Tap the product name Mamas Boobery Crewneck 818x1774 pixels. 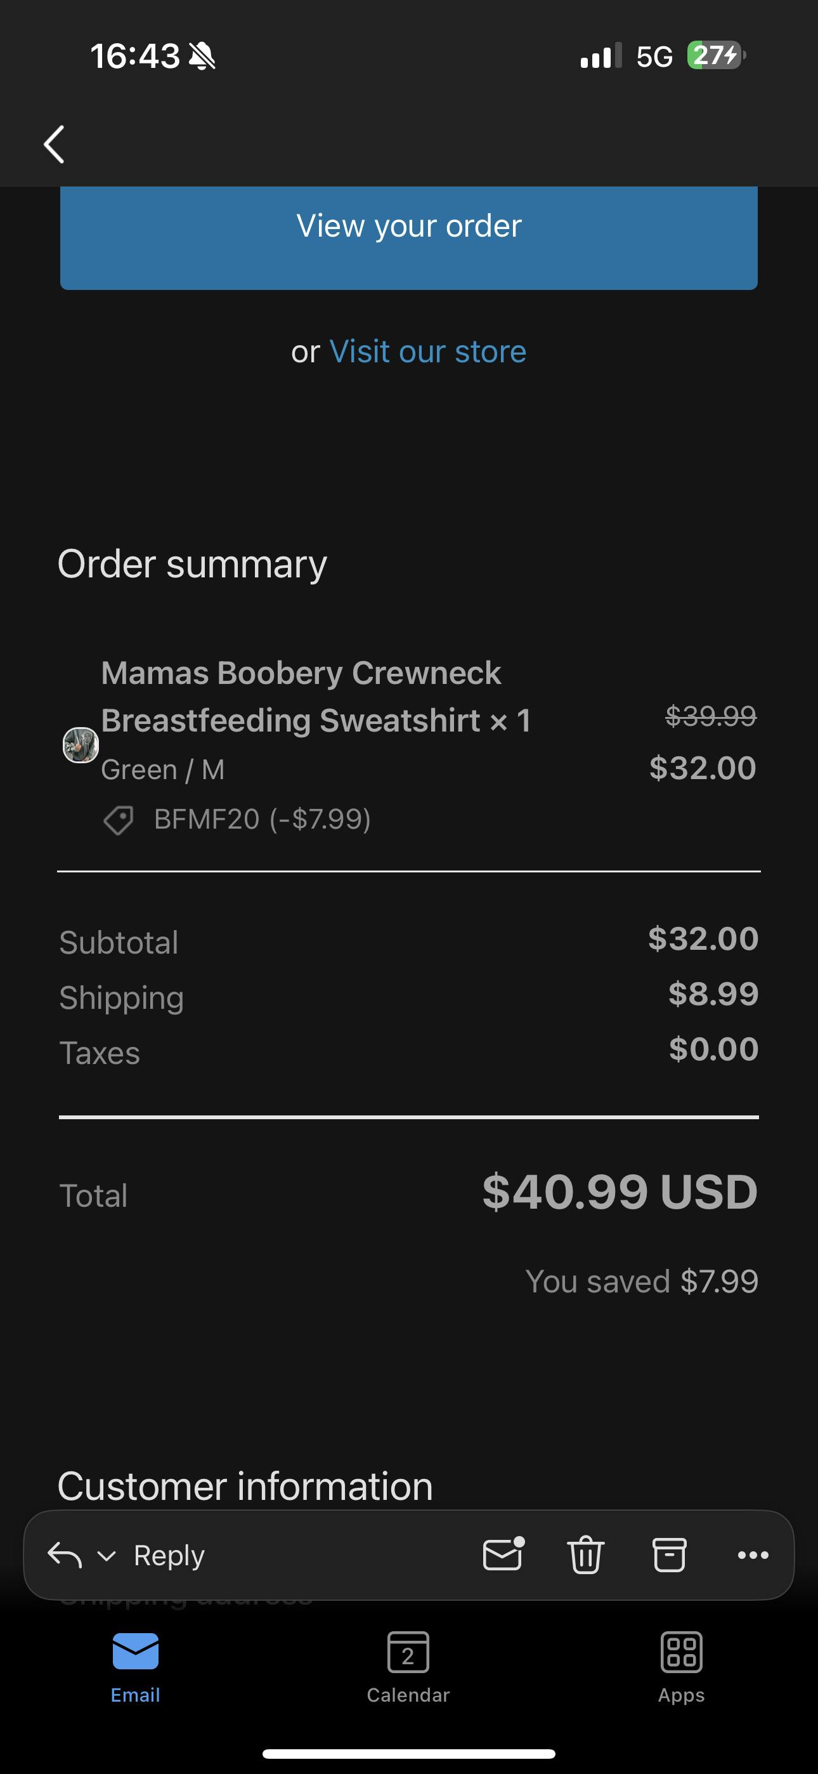pos(301,673)
